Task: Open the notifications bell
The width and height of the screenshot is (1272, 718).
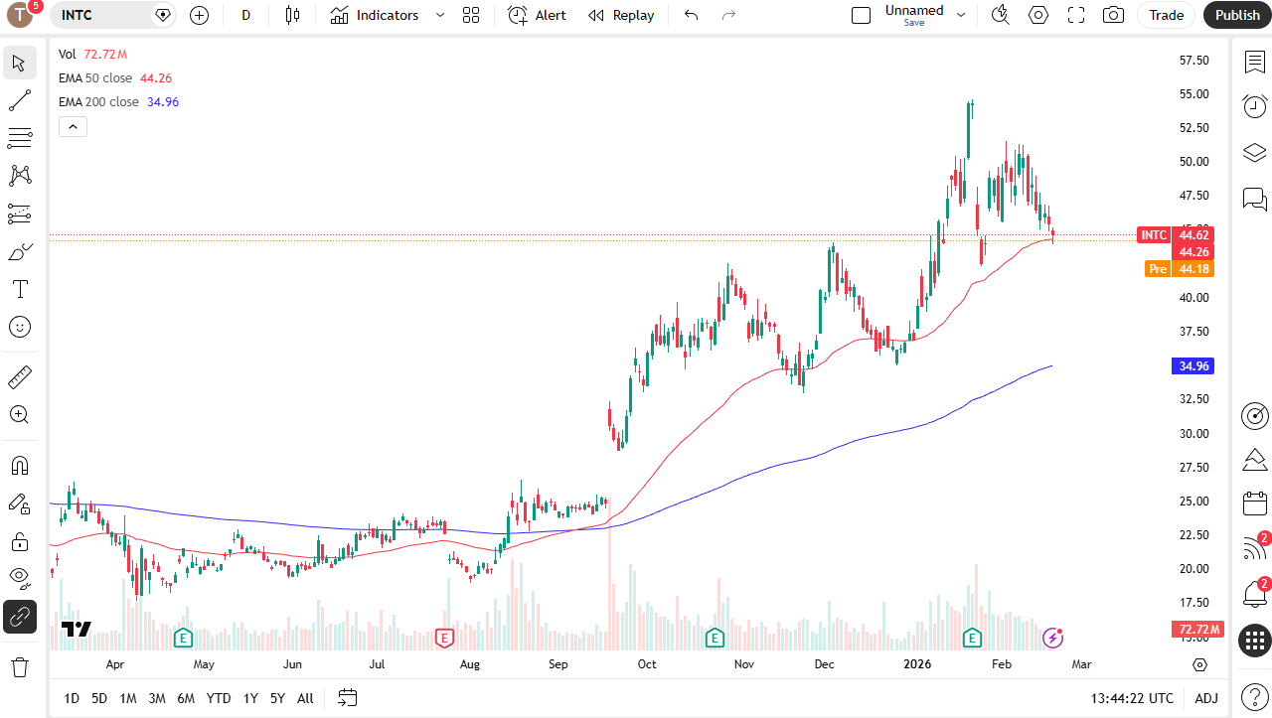Action: click(1255, 595)
